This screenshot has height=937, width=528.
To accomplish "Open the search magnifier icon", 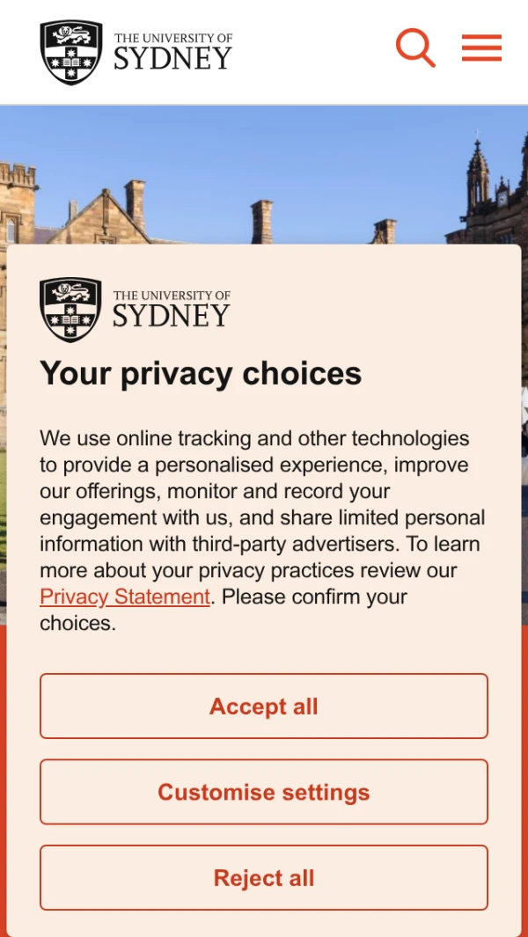I will (x=415, y=48).
